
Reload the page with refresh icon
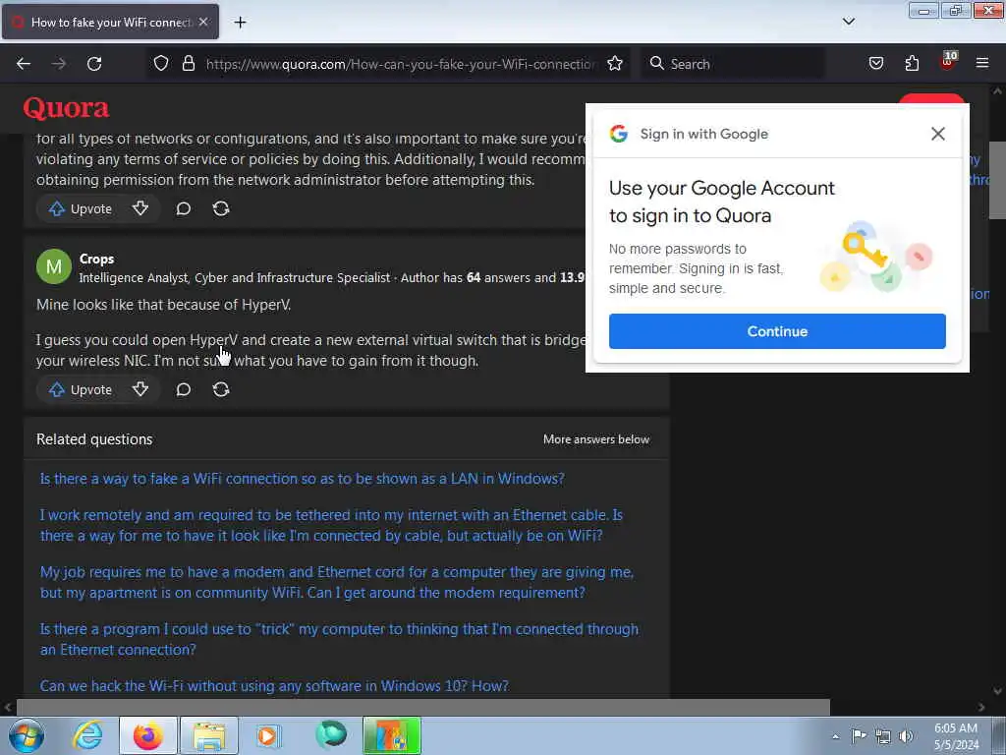(x=94, y=64)
